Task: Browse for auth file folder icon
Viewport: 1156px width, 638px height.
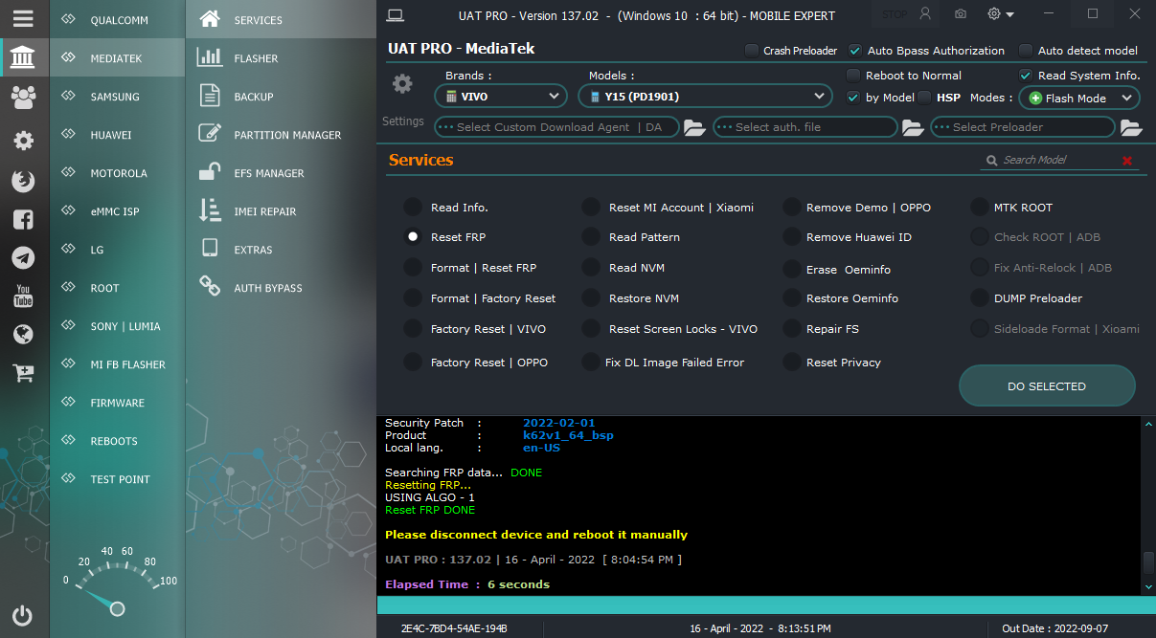Action: (913, 127)
